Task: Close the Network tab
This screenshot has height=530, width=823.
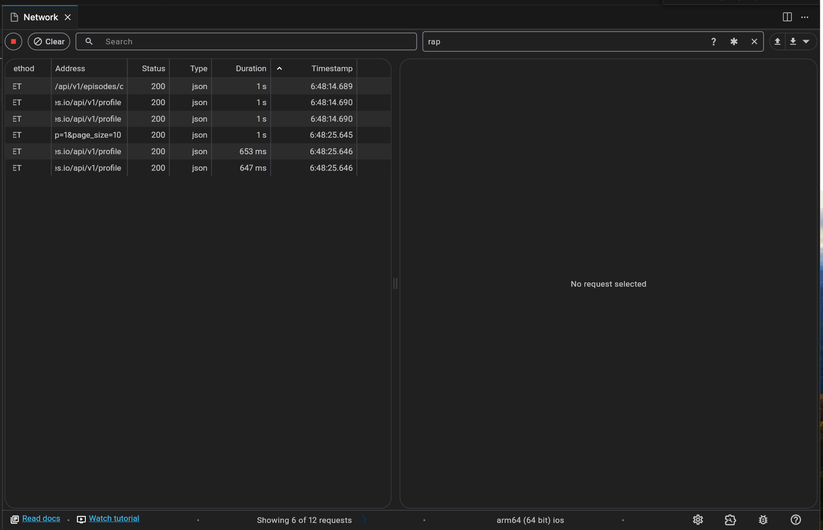Action: pyautogui.click(x=67, y=17)
